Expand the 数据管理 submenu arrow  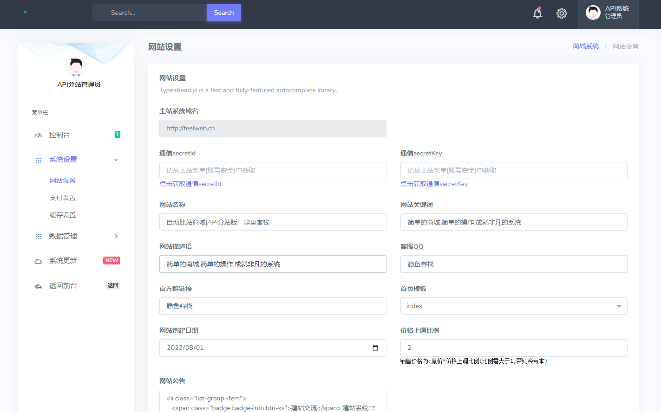click(116, 237)
